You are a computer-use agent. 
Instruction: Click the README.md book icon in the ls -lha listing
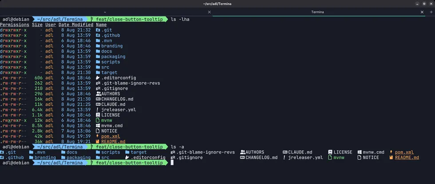click(98, 142)
